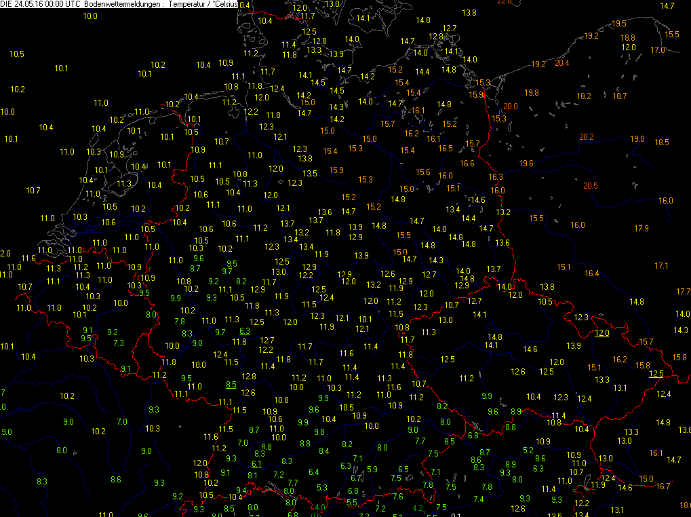691x517 pixels.
Task: Pick the underlined 12.5 station value
Action: click(x=656, y=374)
